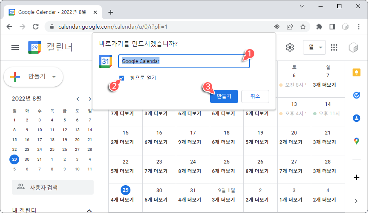Click '6개 더보기' under date 30
This screenshot has width=368, height=213.
(156, 200)
